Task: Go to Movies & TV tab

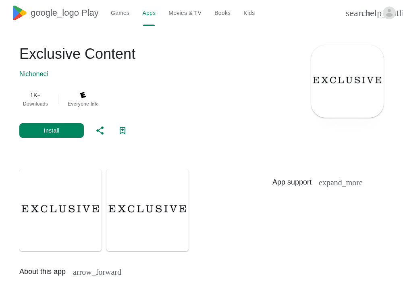Action: [x=185, y=13]
